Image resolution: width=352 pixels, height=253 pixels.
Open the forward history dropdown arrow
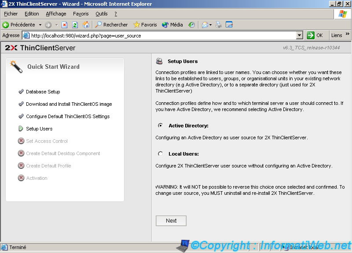(x=57, y=25)
